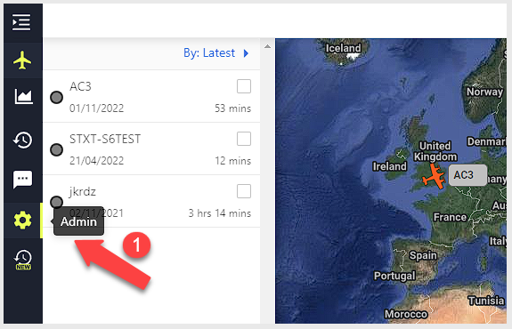This screenshot has height=329, width=512.
Task: Open the history icon marked NEW
Action: [x=23, y=260]
